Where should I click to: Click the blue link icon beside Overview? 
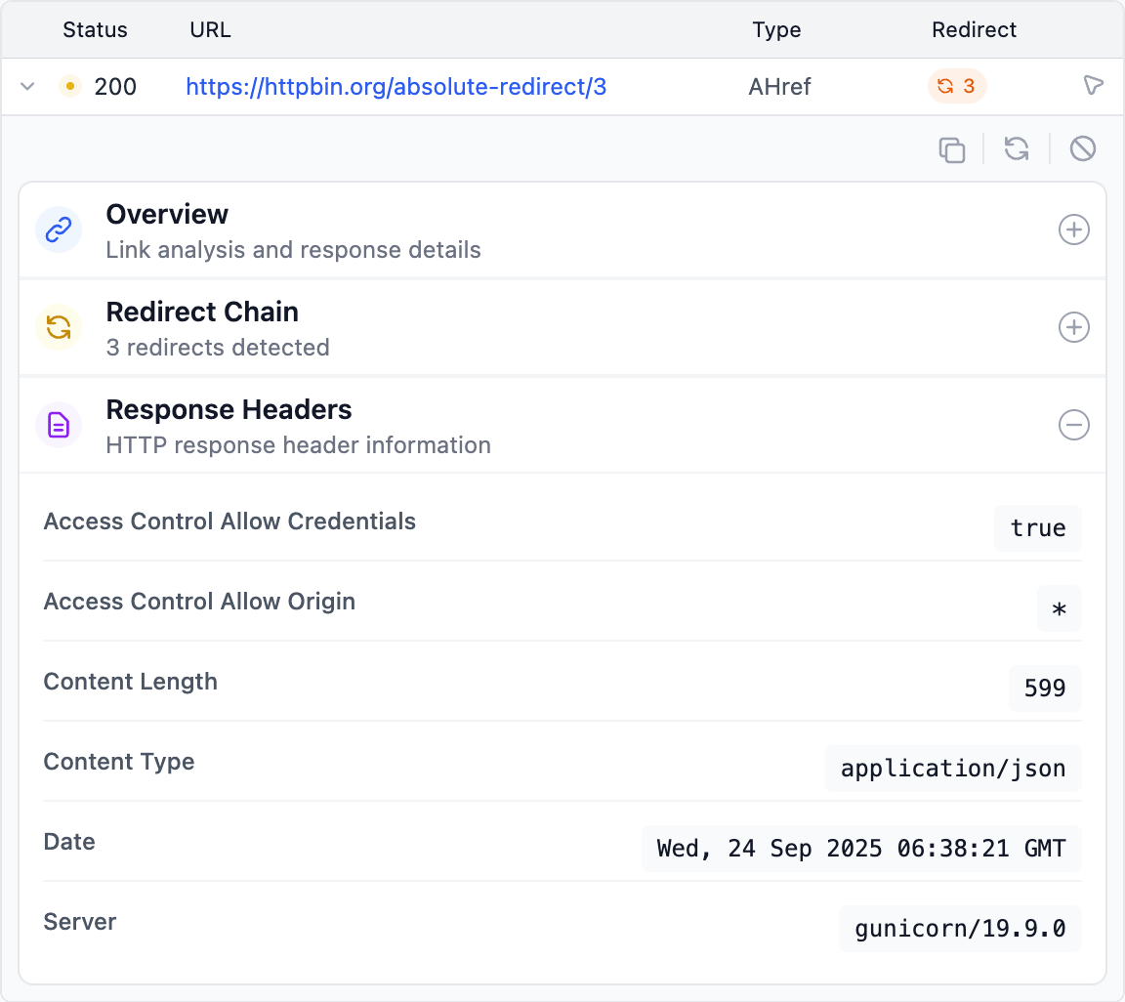click(x=59, y=230)
